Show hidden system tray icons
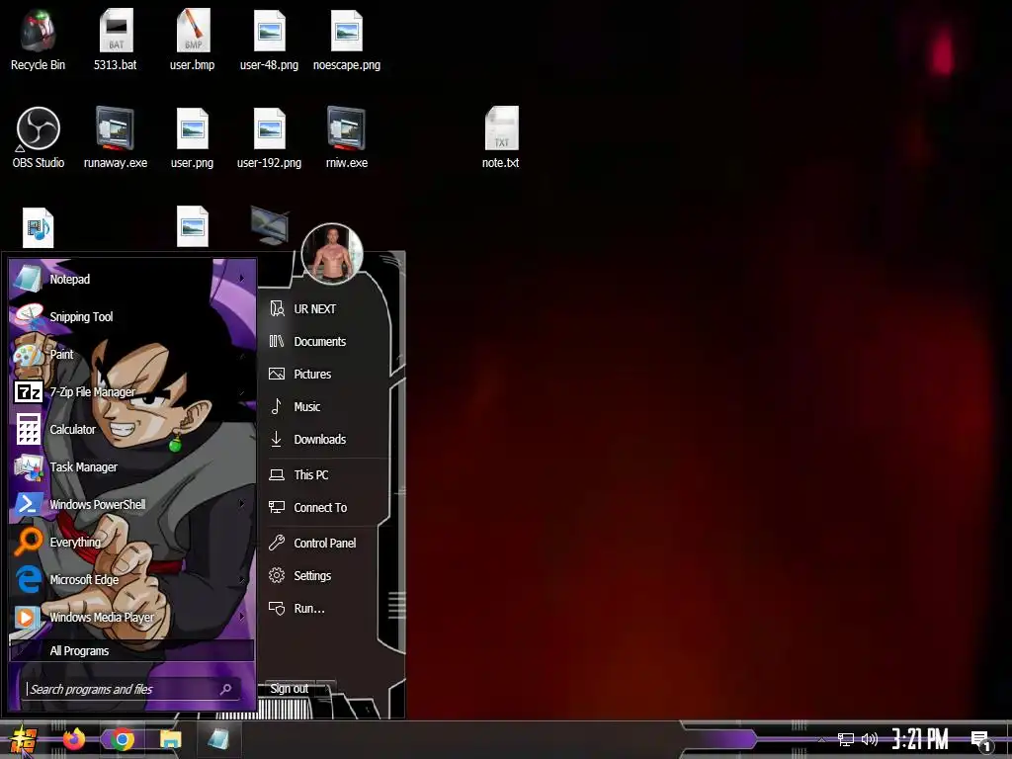This screenshot has width=1012, height=759. point(821,739)
